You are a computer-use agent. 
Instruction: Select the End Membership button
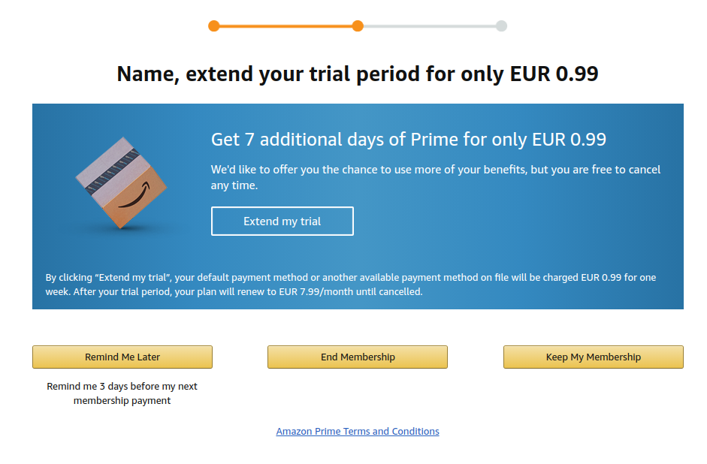coord(358,357)
